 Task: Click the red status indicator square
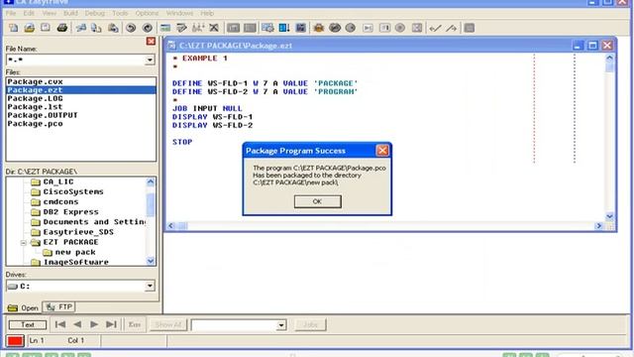pos(15,341)
